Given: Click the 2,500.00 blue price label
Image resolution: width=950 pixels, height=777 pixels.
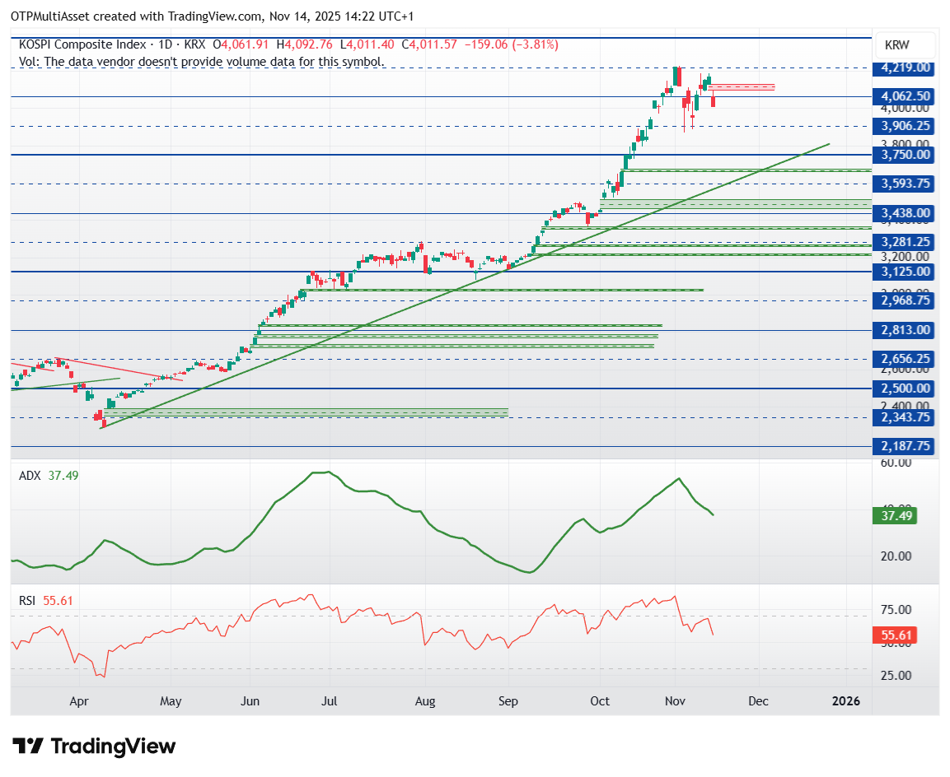Looking at the screenshot, I should pos(903,388).
